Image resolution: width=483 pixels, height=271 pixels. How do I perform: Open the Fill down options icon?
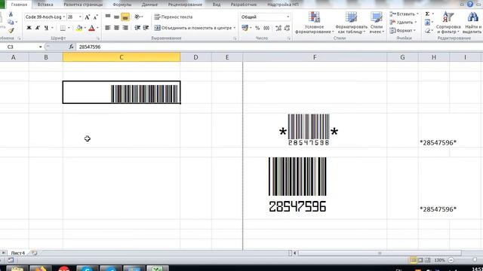pyautogui.click(x=428, y=22)
